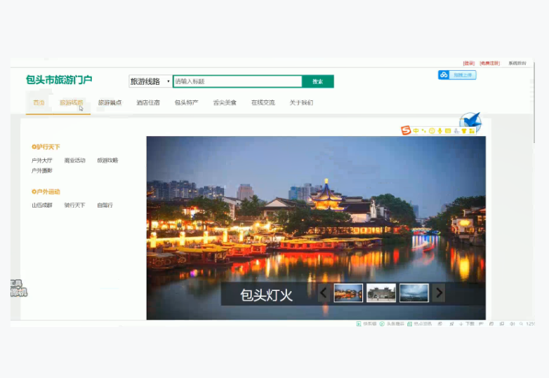Open the 在线交流 navigation tab
This screenshot has height=378, width=549.
pos(263,102)
